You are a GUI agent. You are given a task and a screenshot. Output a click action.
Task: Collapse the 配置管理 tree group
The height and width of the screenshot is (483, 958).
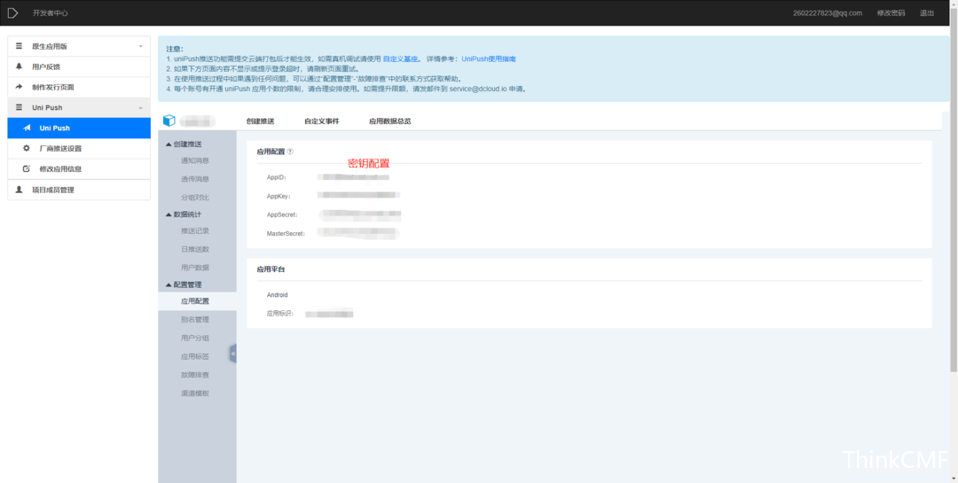point(169,284)
